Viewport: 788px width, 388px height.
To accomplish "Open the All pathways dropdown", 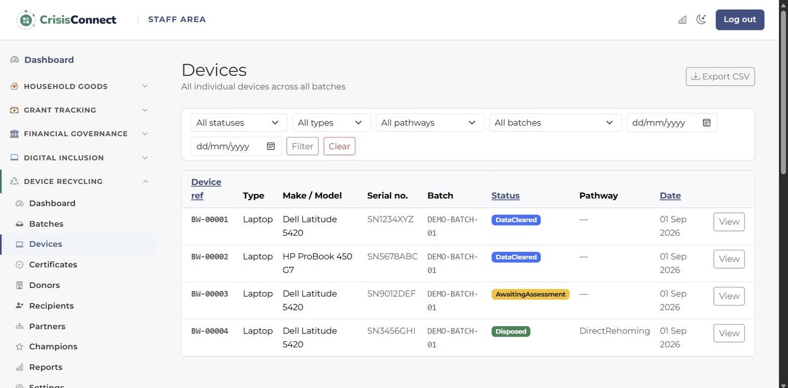I will [430, 122].
